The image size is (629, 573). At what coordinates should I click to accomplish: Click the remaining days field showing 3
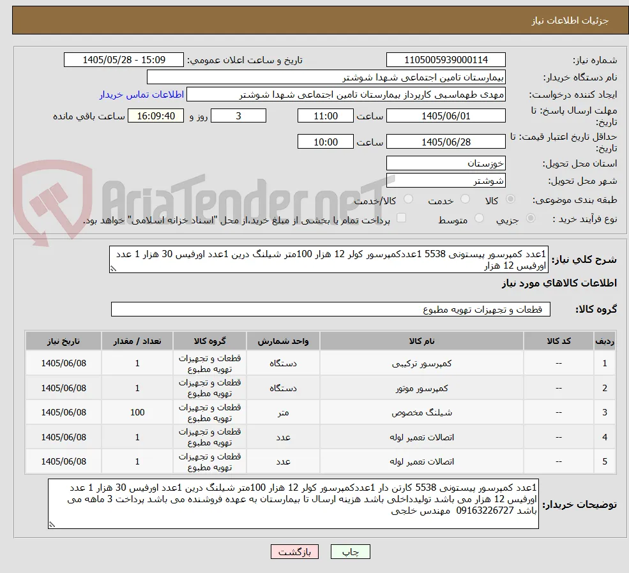tap(238, 116)
